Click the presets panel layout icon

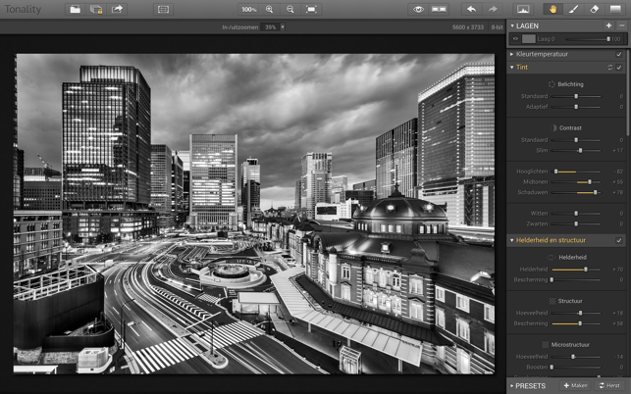(163, 9)
